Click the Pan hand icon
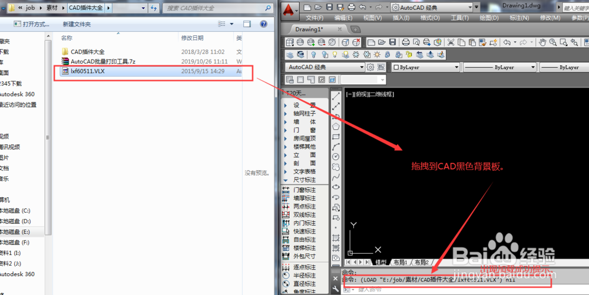This screenshot has height=295, width=589. [x=542, y=42]
